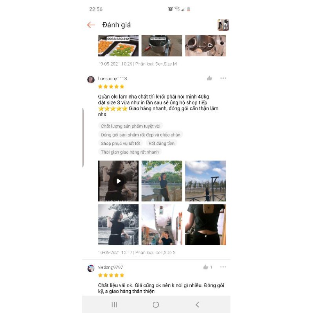The image size is (313, 313).
Task: Select tag 'Rất đáng tiền'
Action: coord(162,143)
